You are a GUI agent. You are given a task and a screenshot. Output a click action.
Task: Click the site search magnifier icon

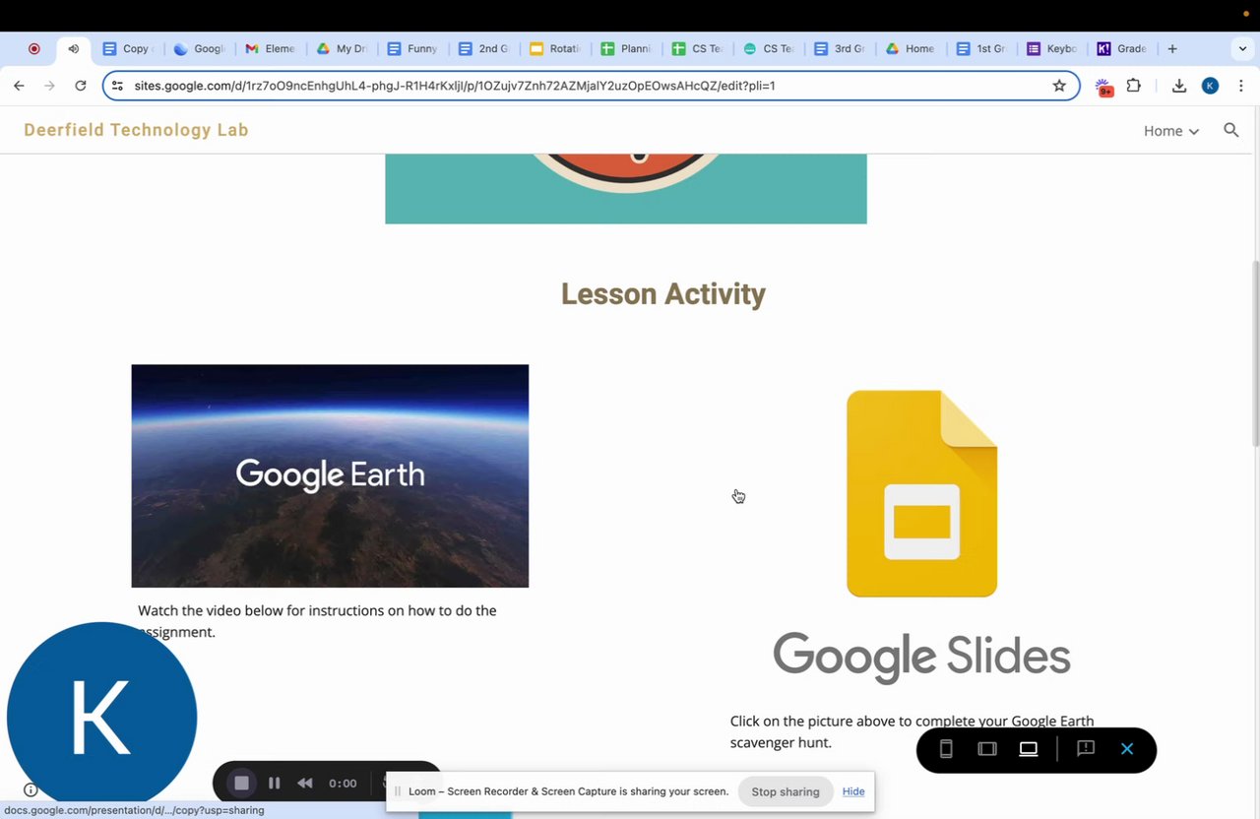(x=1230, y=130)
